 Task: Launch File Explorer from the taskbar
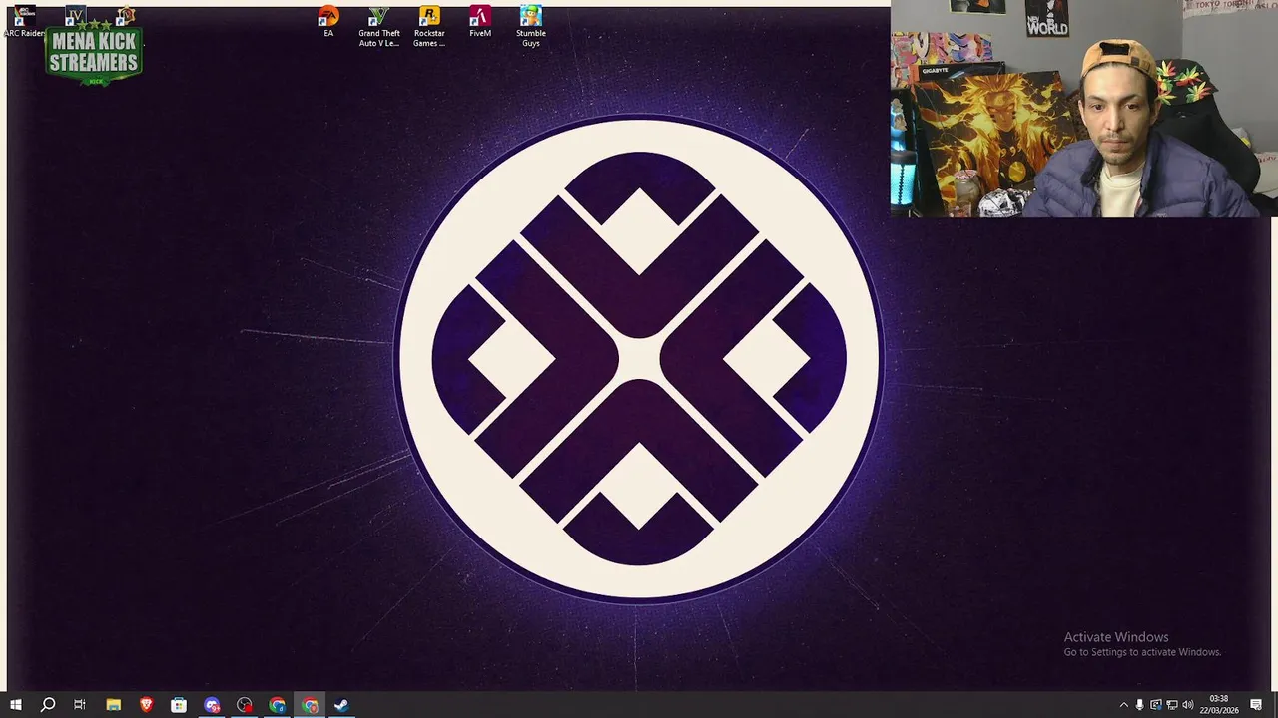point(114,705)
